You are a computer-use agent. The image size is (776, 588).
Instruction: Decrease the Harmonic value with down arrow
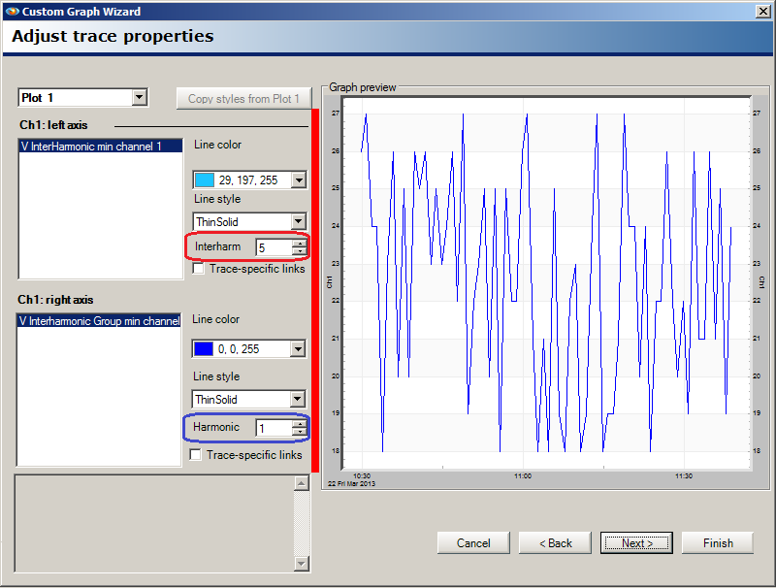pos(299,432)
